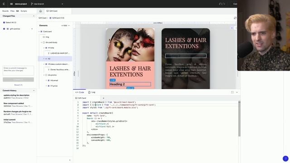Open the hamburger main menu

(x=11, y=4)
